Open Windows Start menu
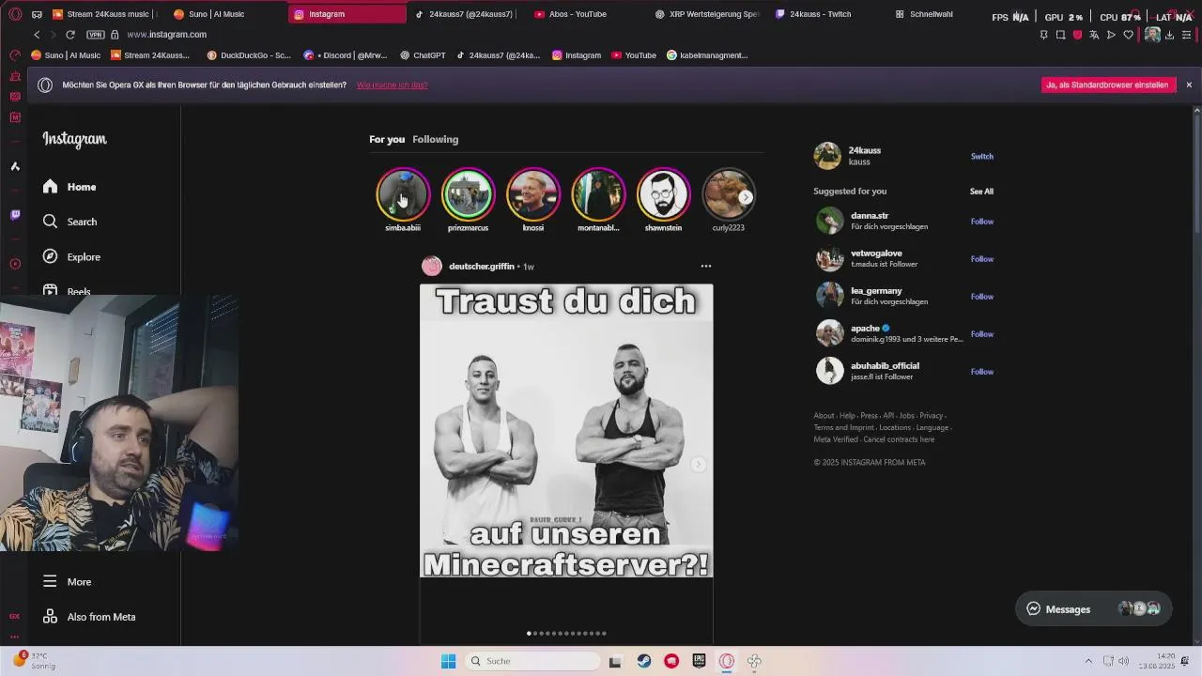Image resolution: width=1202 pixels, height=676 pixels. coord(448,661)
